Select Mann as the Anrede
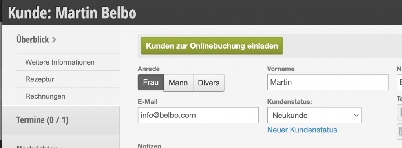 click(x=178, y=83)
